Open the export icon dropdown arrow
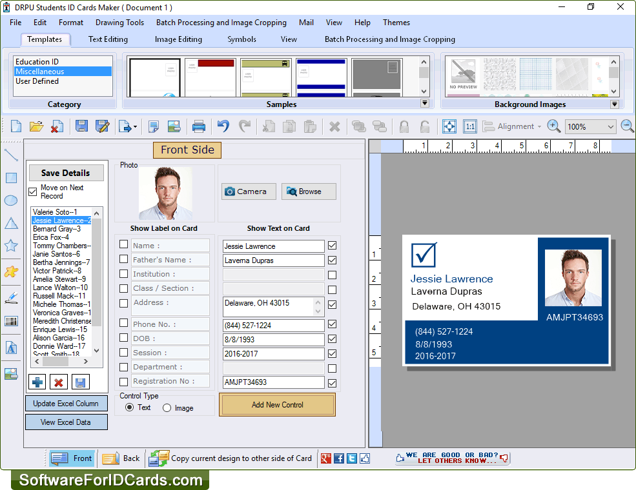The image size is (636, 490). coord(135,127)
